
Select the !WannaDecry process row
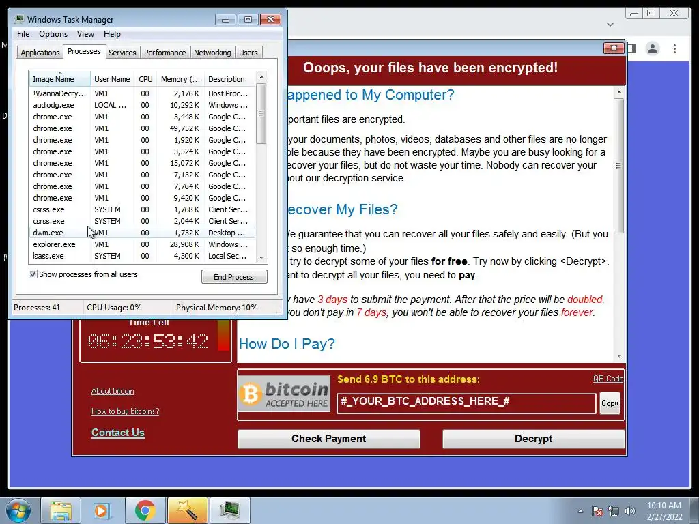pos(142,93)
